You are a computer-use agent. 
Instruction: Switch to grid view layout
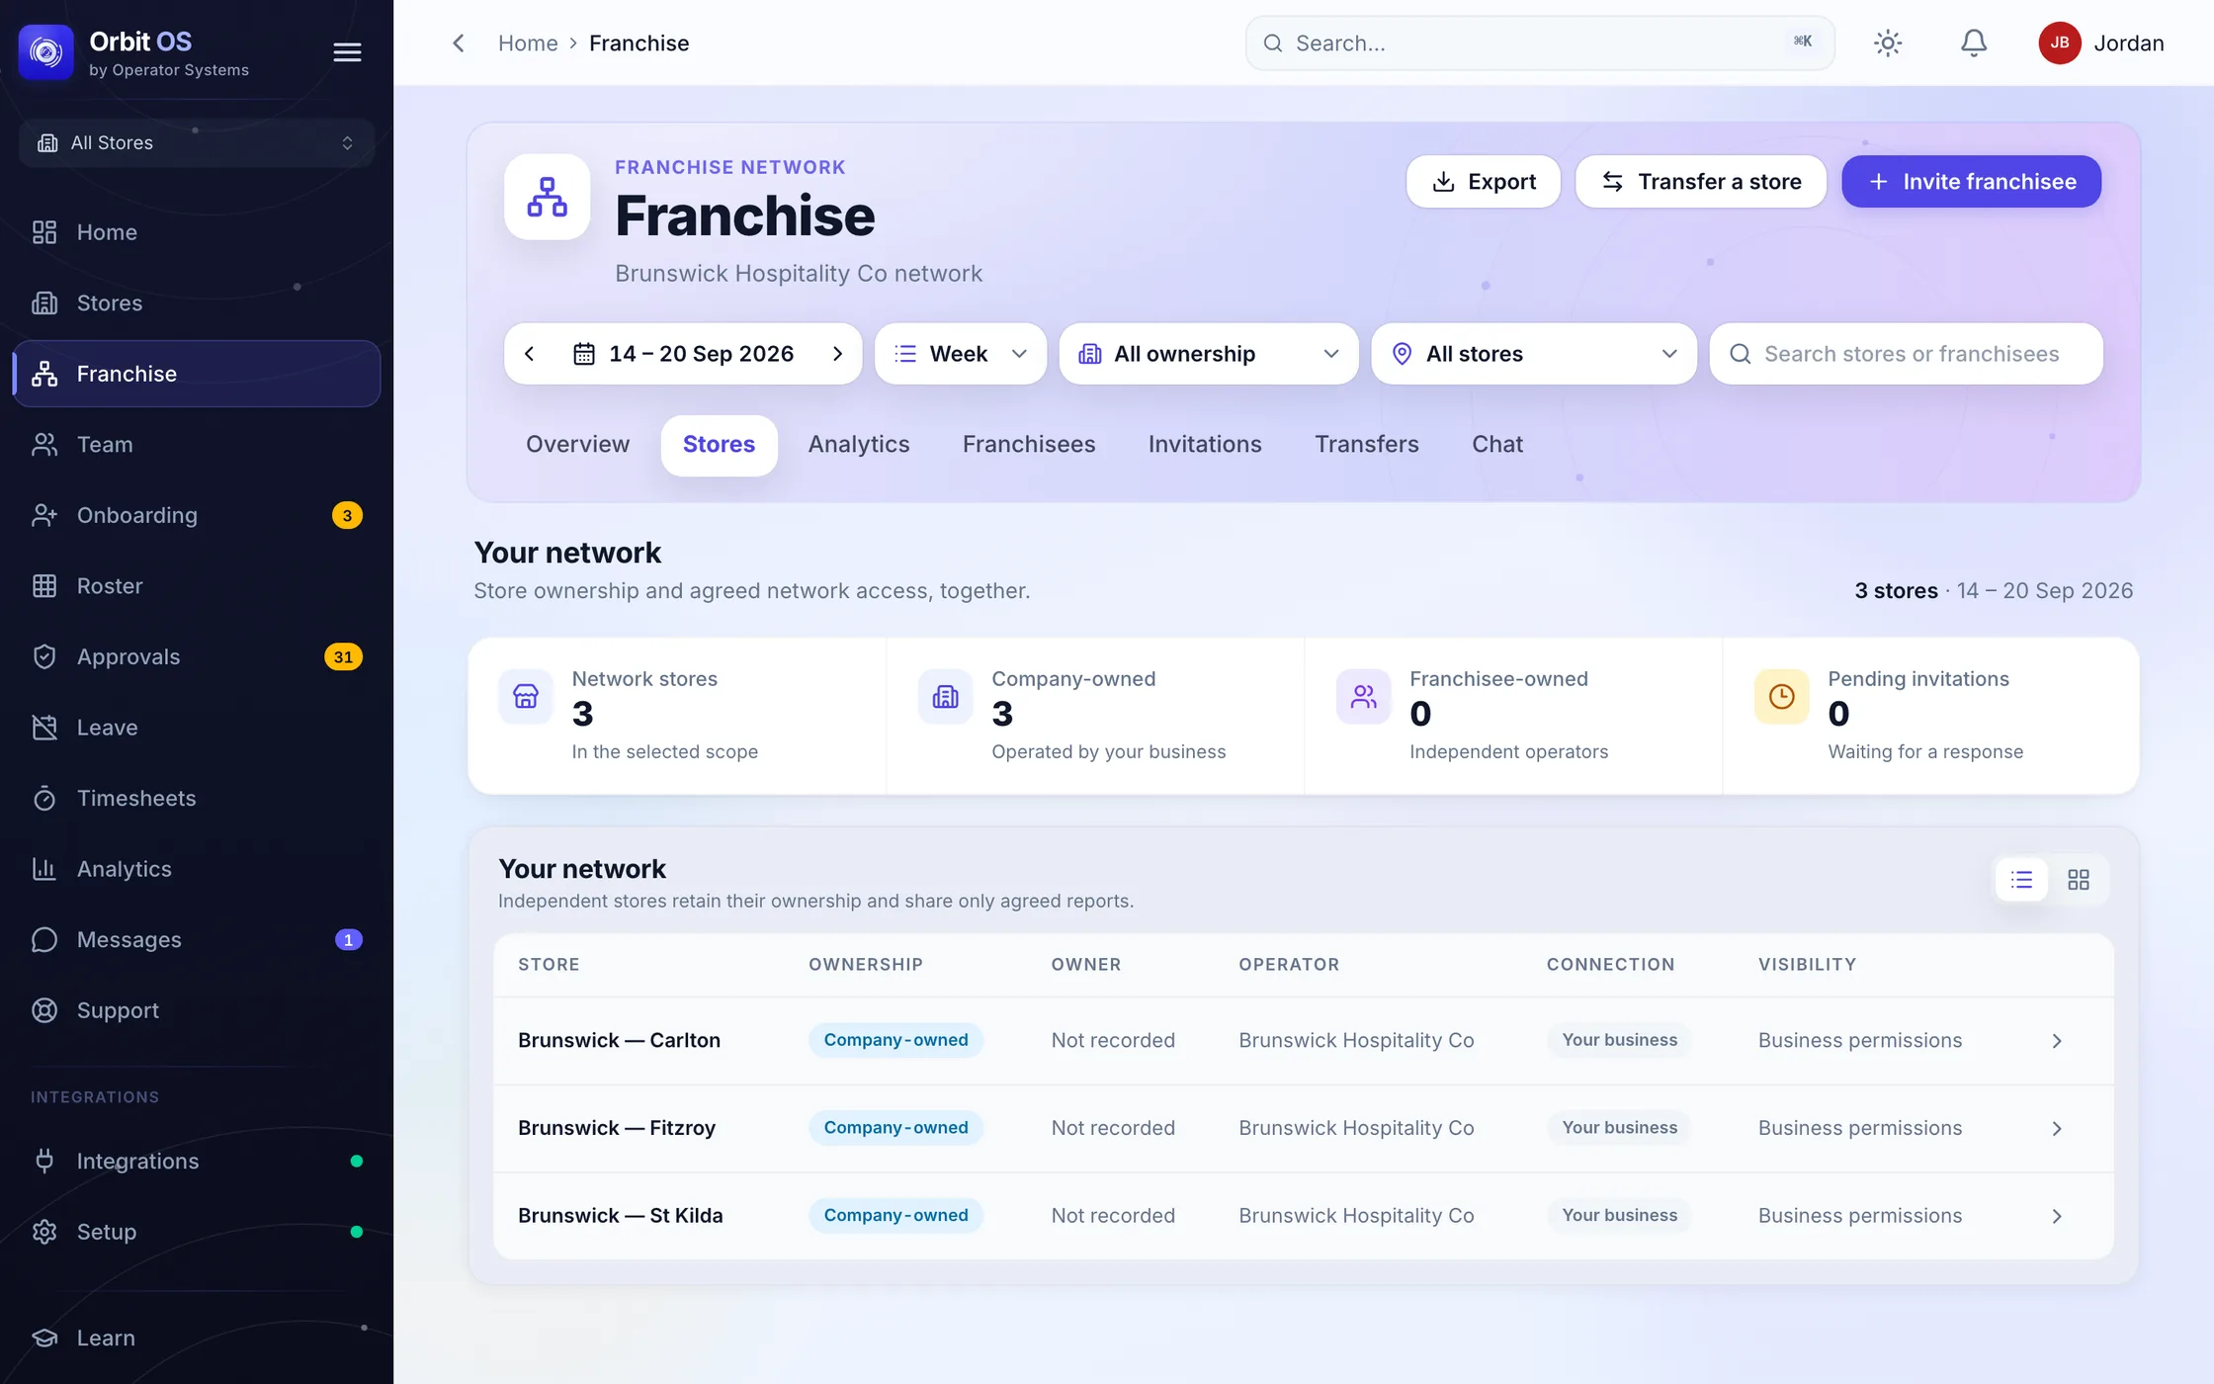tap(2079, 880)
